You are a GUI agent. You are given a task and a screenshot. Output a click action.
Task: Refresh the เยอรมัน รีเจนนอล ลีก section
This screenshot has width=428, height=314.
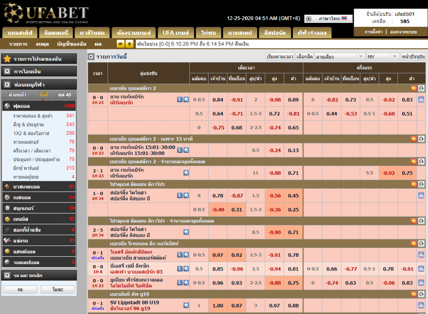[x=421, y=243]
